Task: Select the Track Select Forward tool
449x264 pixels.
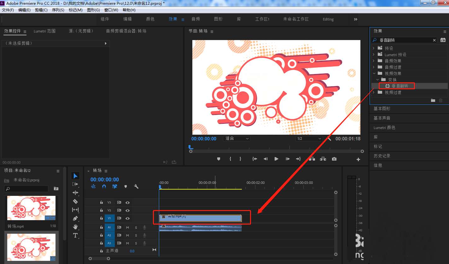Action: pos(75,184)
